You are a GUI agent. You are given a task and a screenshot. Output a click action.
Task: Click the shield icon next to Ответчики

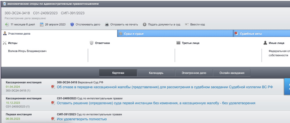[x=91, y=43]
